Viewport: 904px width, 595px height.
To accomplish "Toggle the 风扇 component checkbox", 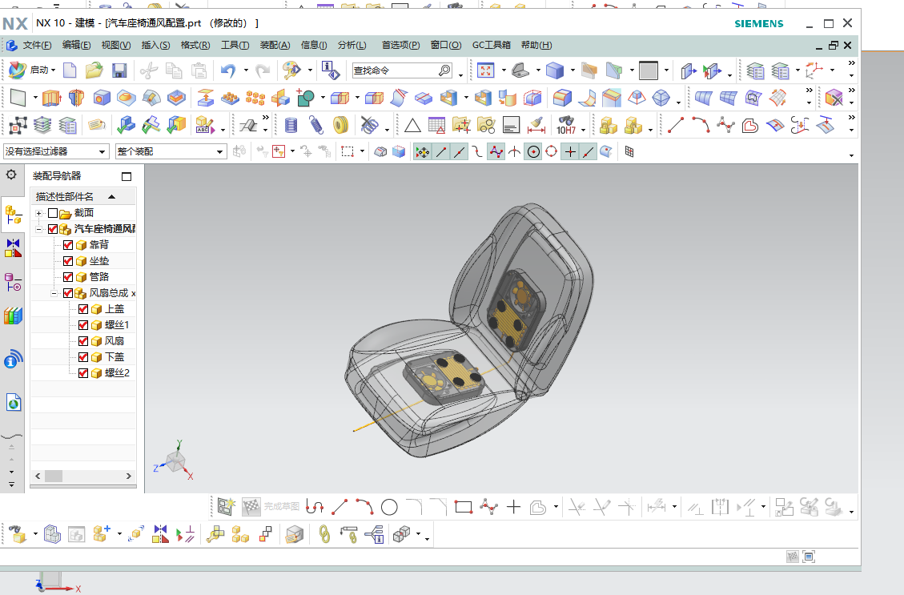I will click(x=83, y=341).
